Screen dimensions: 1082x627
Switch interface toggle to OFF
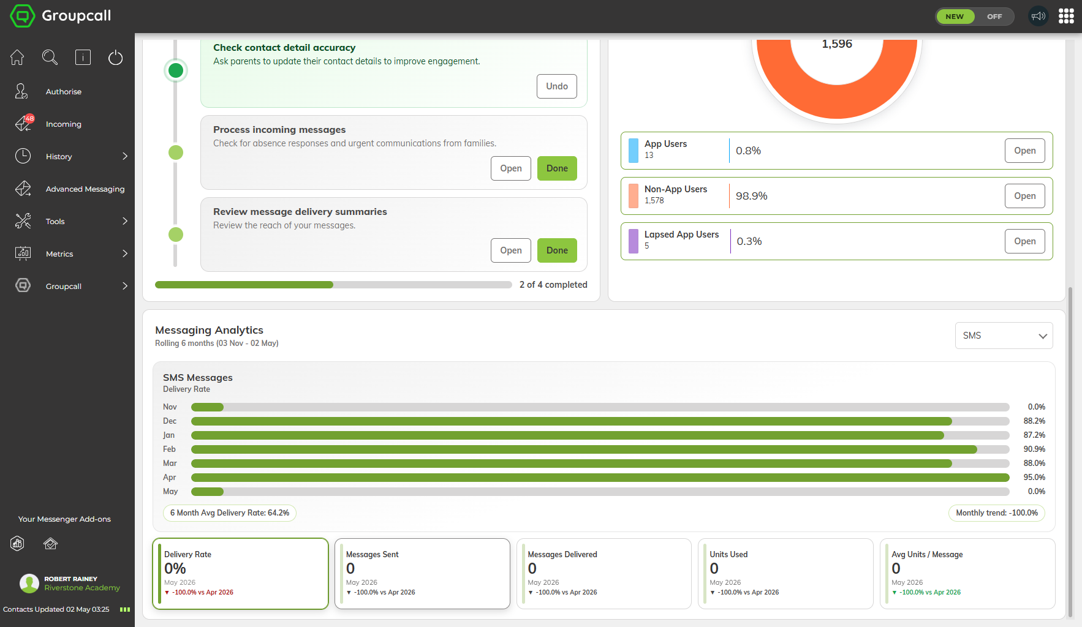[994, 17]
